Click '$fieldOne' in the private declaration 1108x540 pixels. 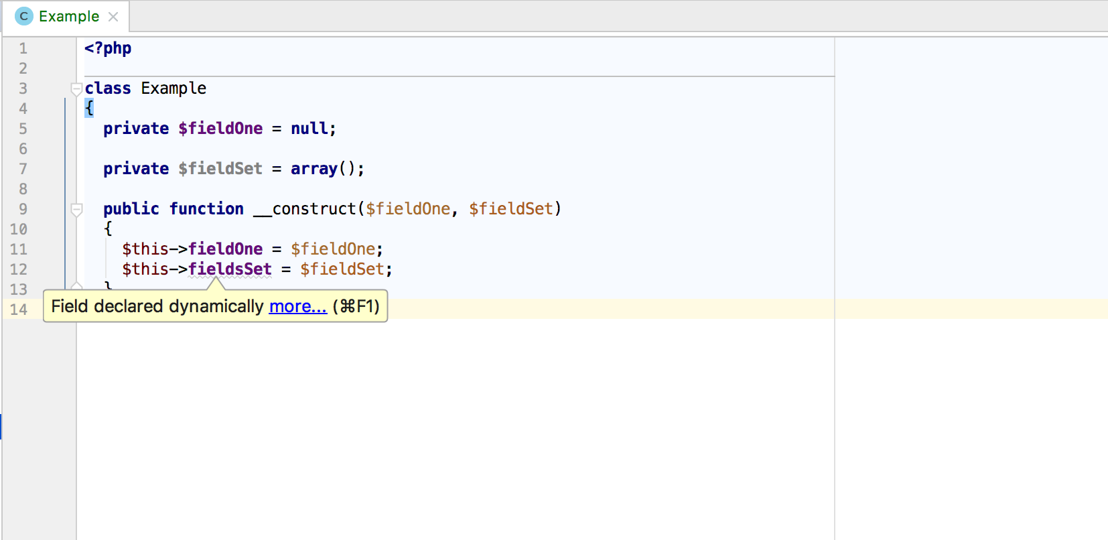(x=220, y=129)
